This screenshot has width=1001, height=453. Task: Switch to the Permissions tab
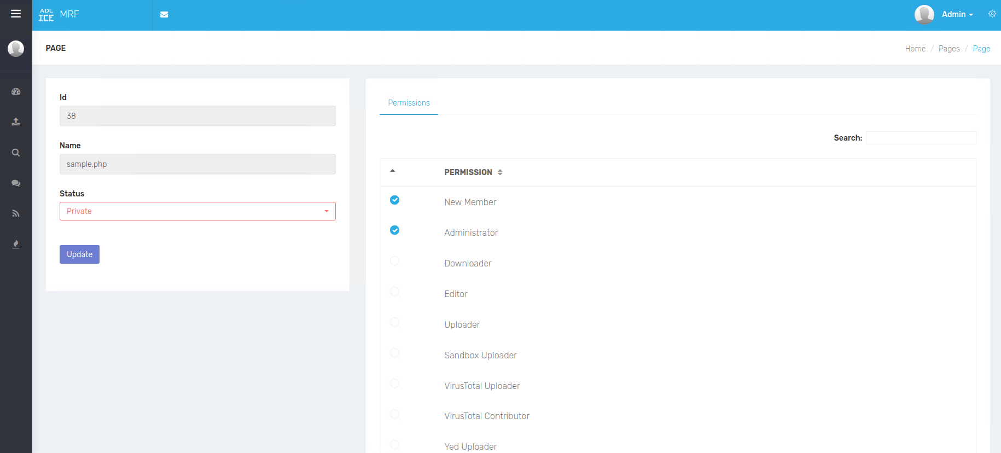pos(409,103)
